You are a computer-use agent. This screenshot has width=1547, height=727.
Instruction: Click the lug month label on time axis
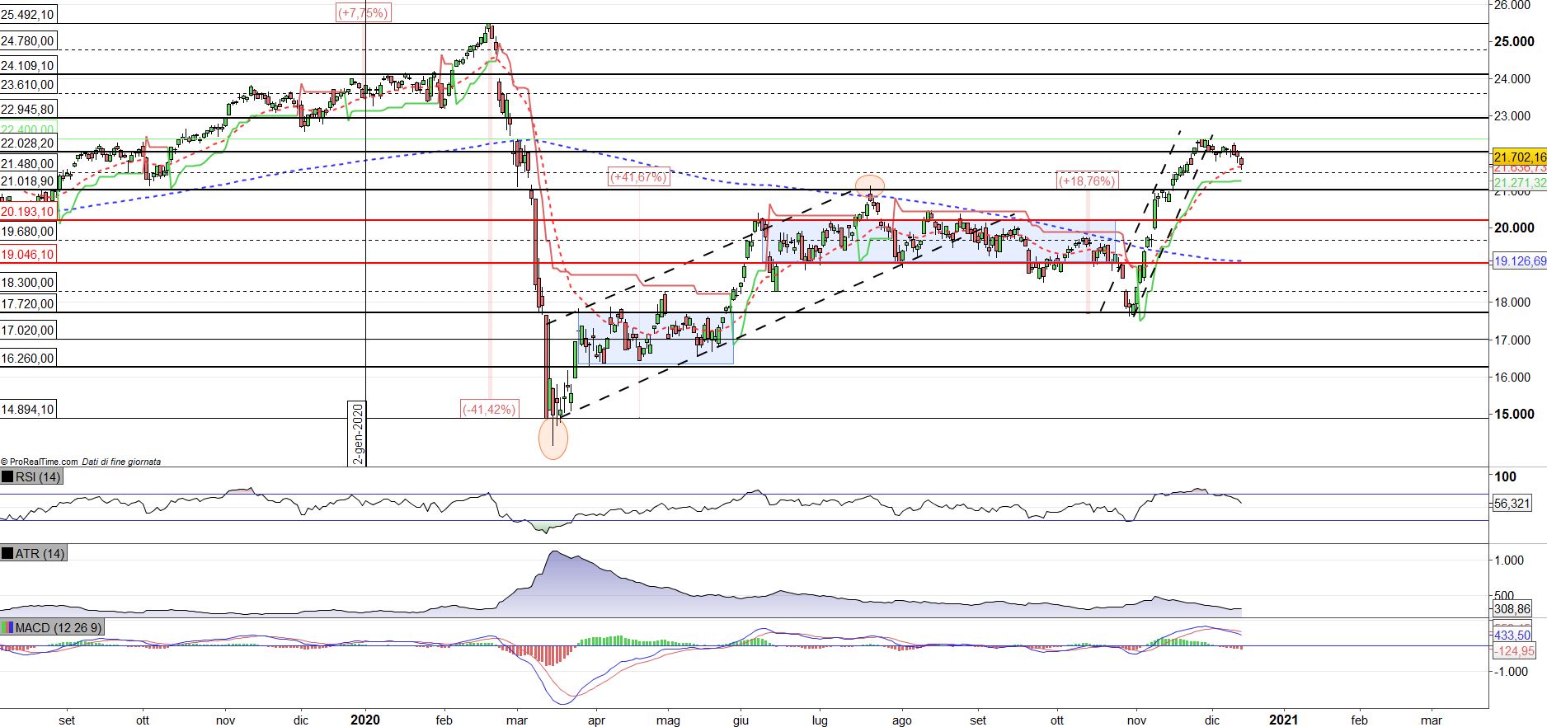pos(820,720)
